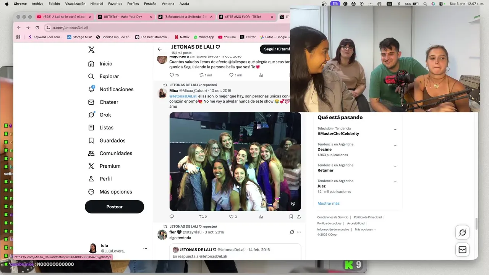Like Mica's post with 3 likes
Viewport: 489px width, 275px height.
click(x=233, y=217)
